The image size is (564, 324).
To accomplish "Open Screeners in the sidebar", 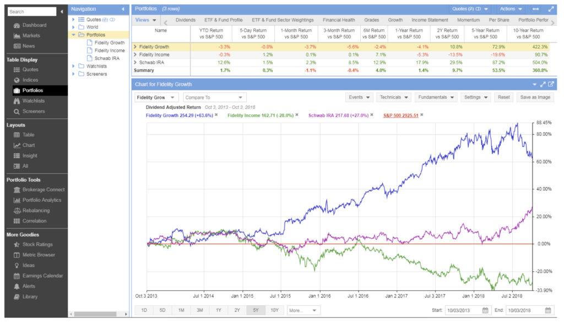I will click(29, 111).
